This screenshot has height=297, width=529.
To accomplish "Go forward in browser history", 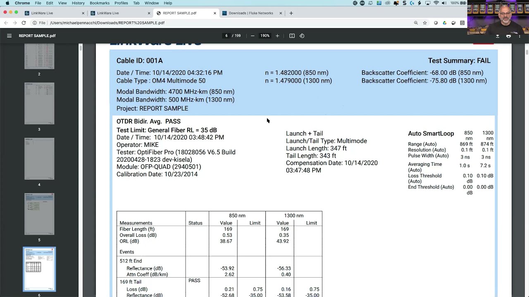I will point(14,23).
